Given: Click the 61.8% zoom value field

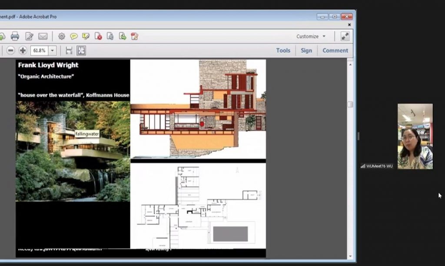Looking at the screenshot, I should 39,50.
